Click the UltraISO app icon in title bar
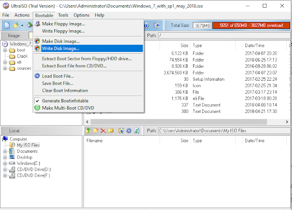Screen dimensions: 292x210 [x=6, y=6]
